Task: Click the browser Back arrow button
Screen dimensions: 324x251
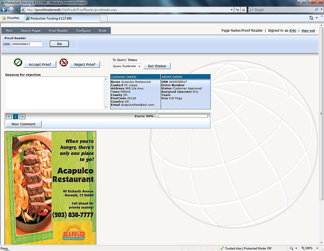Action: point(4,10)
